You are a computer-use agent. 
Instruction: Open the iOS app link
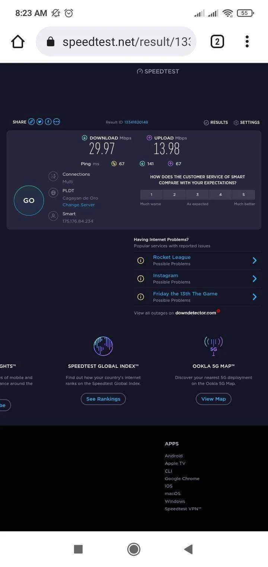pyautogui.click(x=169, y=486)
